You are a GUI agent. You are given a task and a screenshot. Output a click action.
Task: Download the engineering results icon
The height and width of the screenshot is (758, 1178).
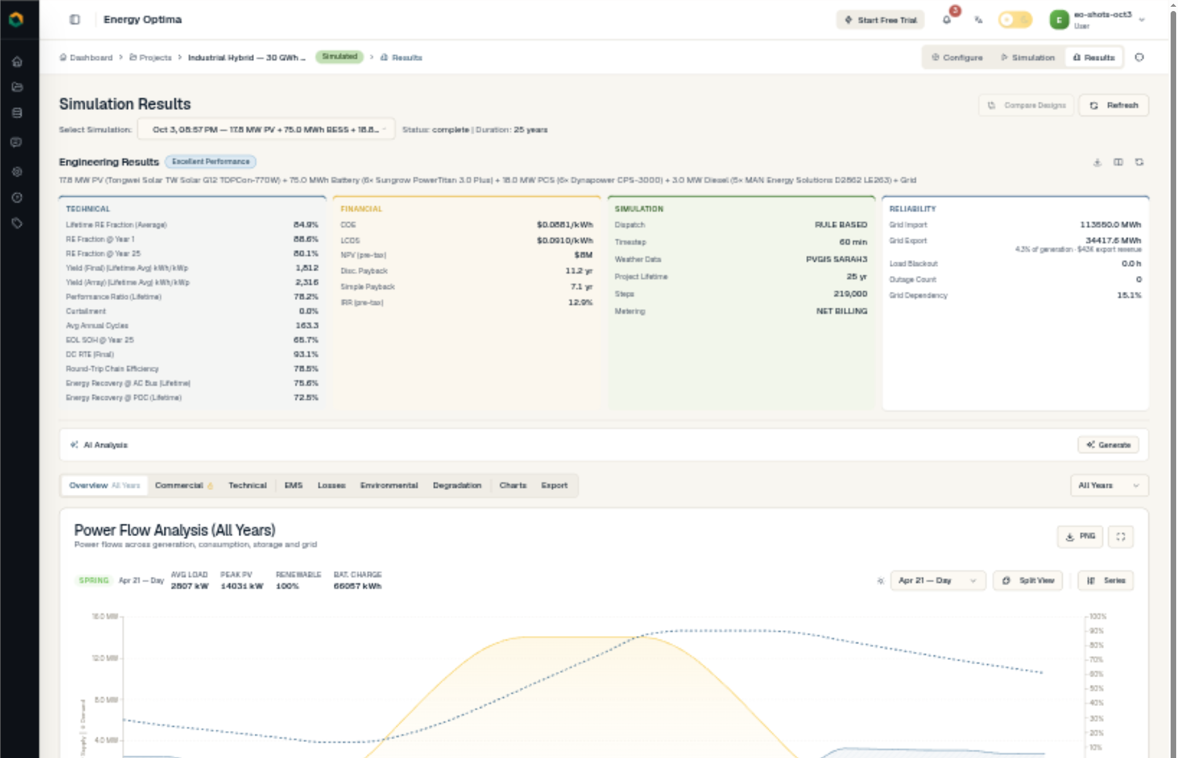point(1098,163)
